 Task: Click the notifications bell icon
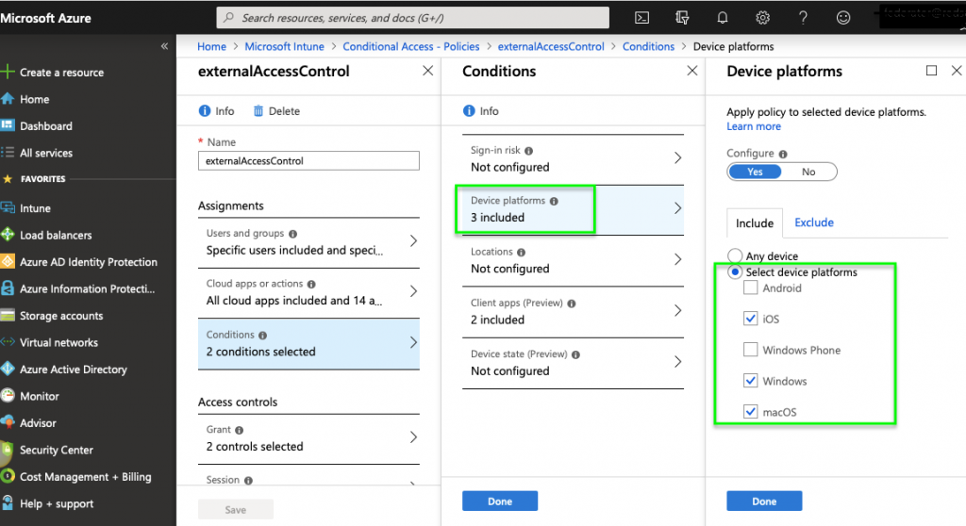coord(723,17)
